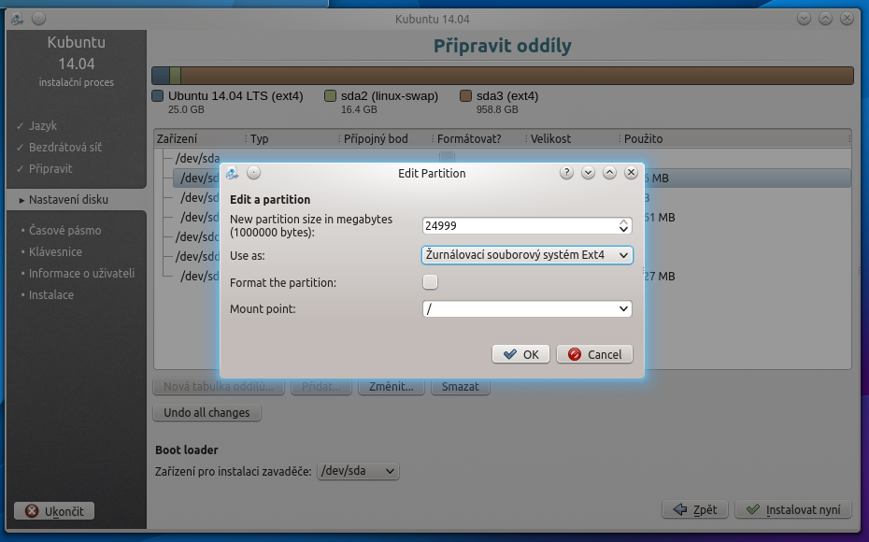869x542 pixels.
Task: Click the Ubuntu 14.04 LTS legend color swatch
Action: [x=157, y=96]
